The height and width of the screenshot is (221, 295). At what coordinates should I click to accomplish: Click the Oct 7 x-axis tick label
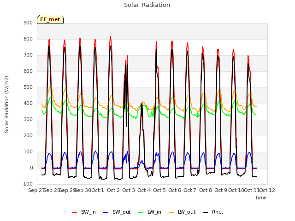pos(190,190)
